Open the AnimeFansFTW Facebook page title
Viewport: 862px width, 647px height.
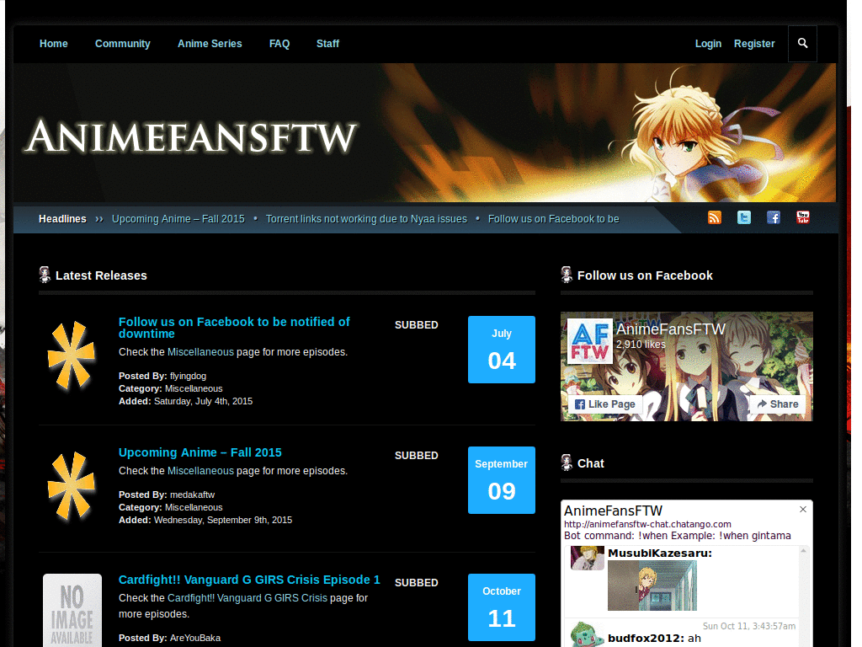point(671,329)
